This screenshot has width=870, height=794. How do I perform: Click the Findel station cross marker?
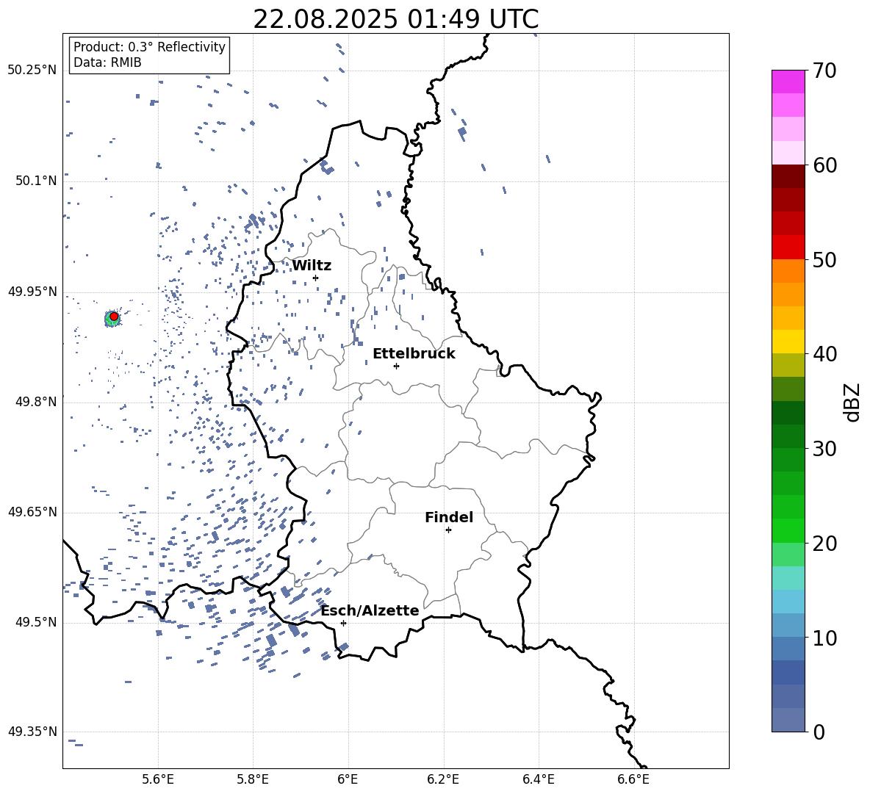click(448, 530)
